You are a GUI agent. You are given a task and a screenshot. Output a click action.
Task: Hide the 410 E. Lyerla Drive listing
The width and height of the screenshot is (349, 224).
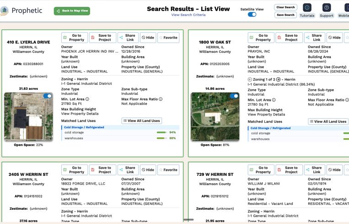coord(148,38)
